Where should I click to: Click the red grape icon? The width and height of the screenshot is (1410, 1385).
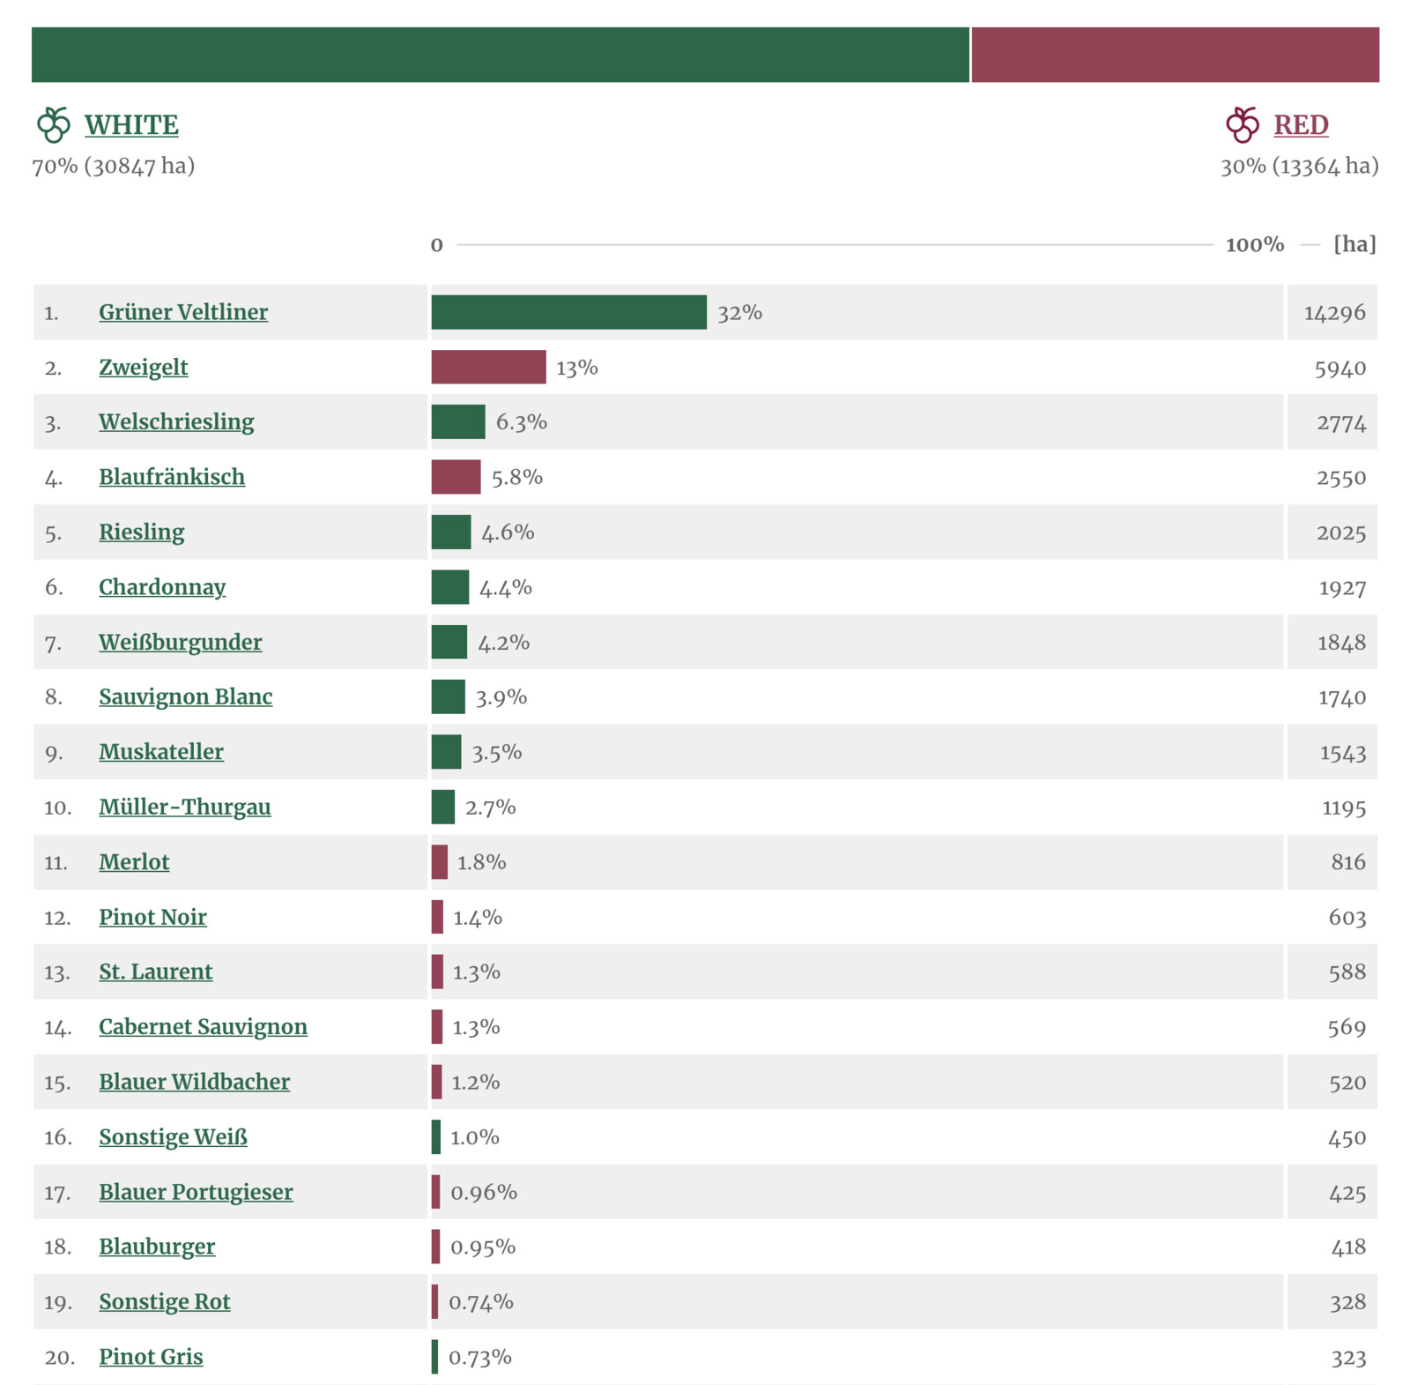(1243, 124)
